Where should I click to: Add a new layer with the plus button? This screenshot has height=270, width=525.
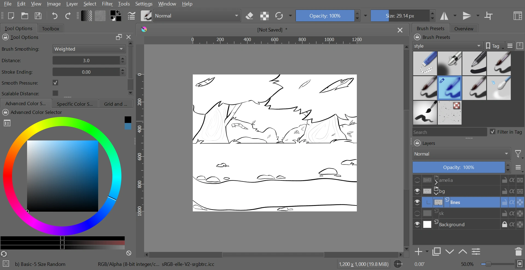(419, 252)
